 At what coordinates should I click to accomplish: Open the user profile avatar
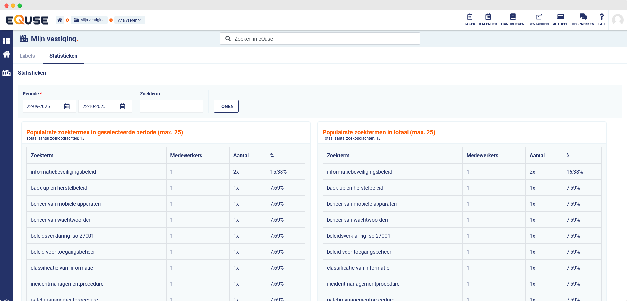coord(618,20)
